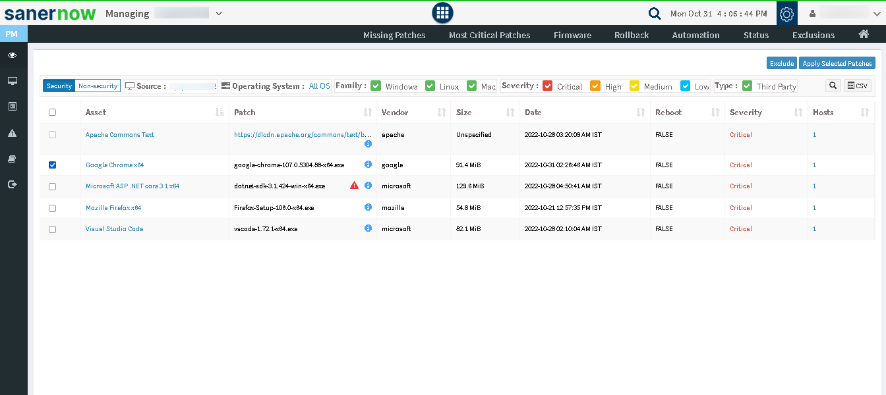Click Apply Selected Patches button

[837, 63]
